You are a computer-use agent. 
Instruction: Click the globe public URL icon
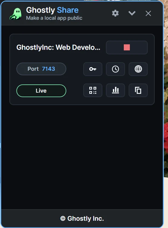point(138,69)
